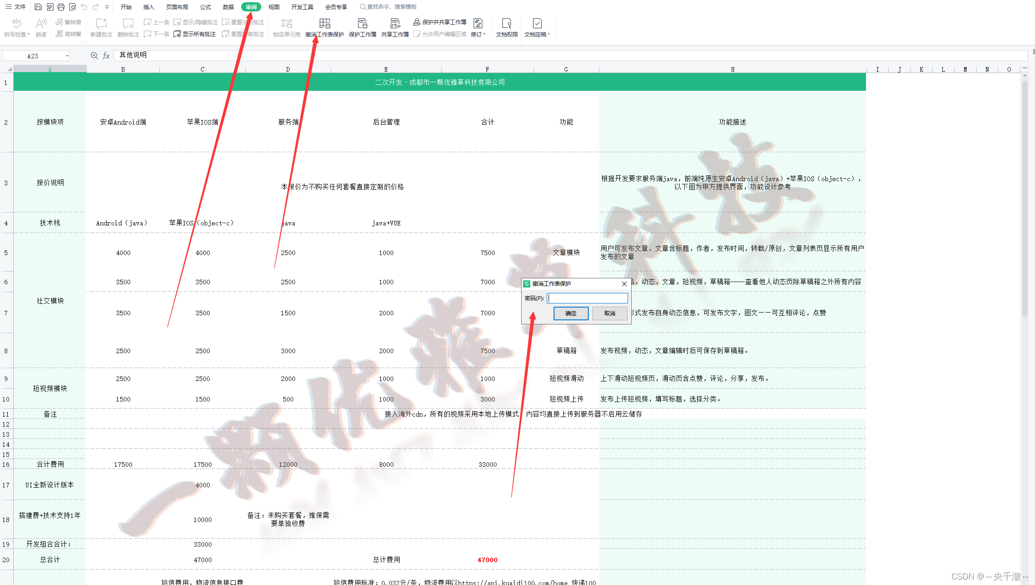Click the Save file icon

click(x=38, y=7)
